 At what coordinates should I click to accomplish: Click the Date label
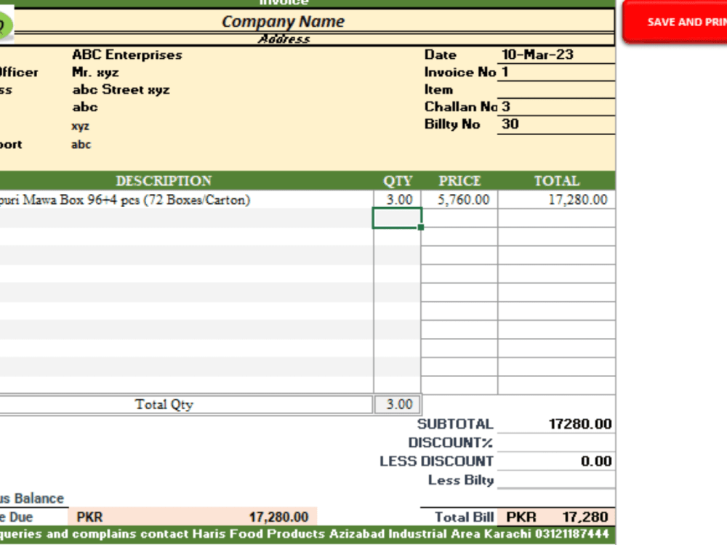tap(441, 54)
